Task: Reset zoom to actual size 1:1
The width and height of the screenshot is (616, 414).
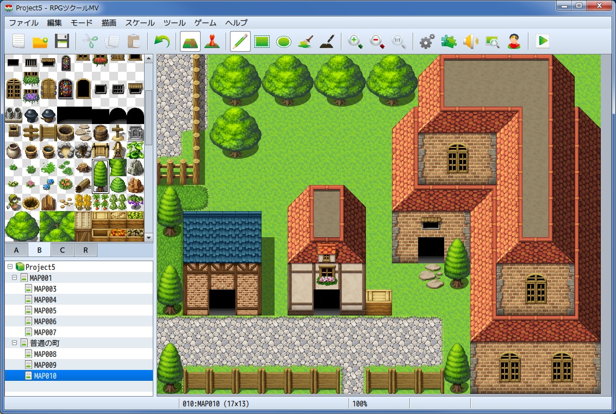Action: [399, 41]
